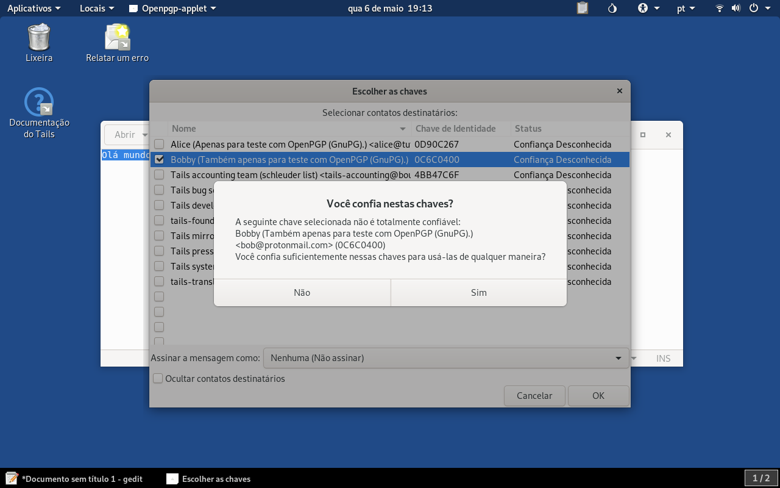Maximize the gedit window
Image resolution: width=780 pixels, height=488 pixels.
[x=643, y=135]
